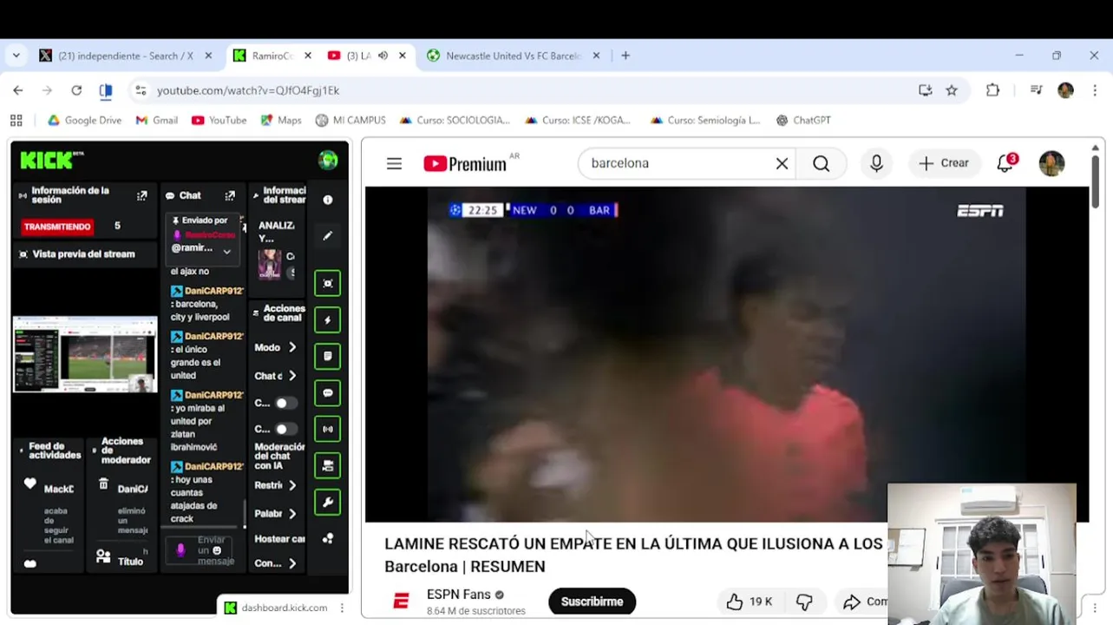Click the TRANSMITIENDO live badge
Image resolution: width=1113 pixels, height=625 pixels.
(x=57, y=227)
